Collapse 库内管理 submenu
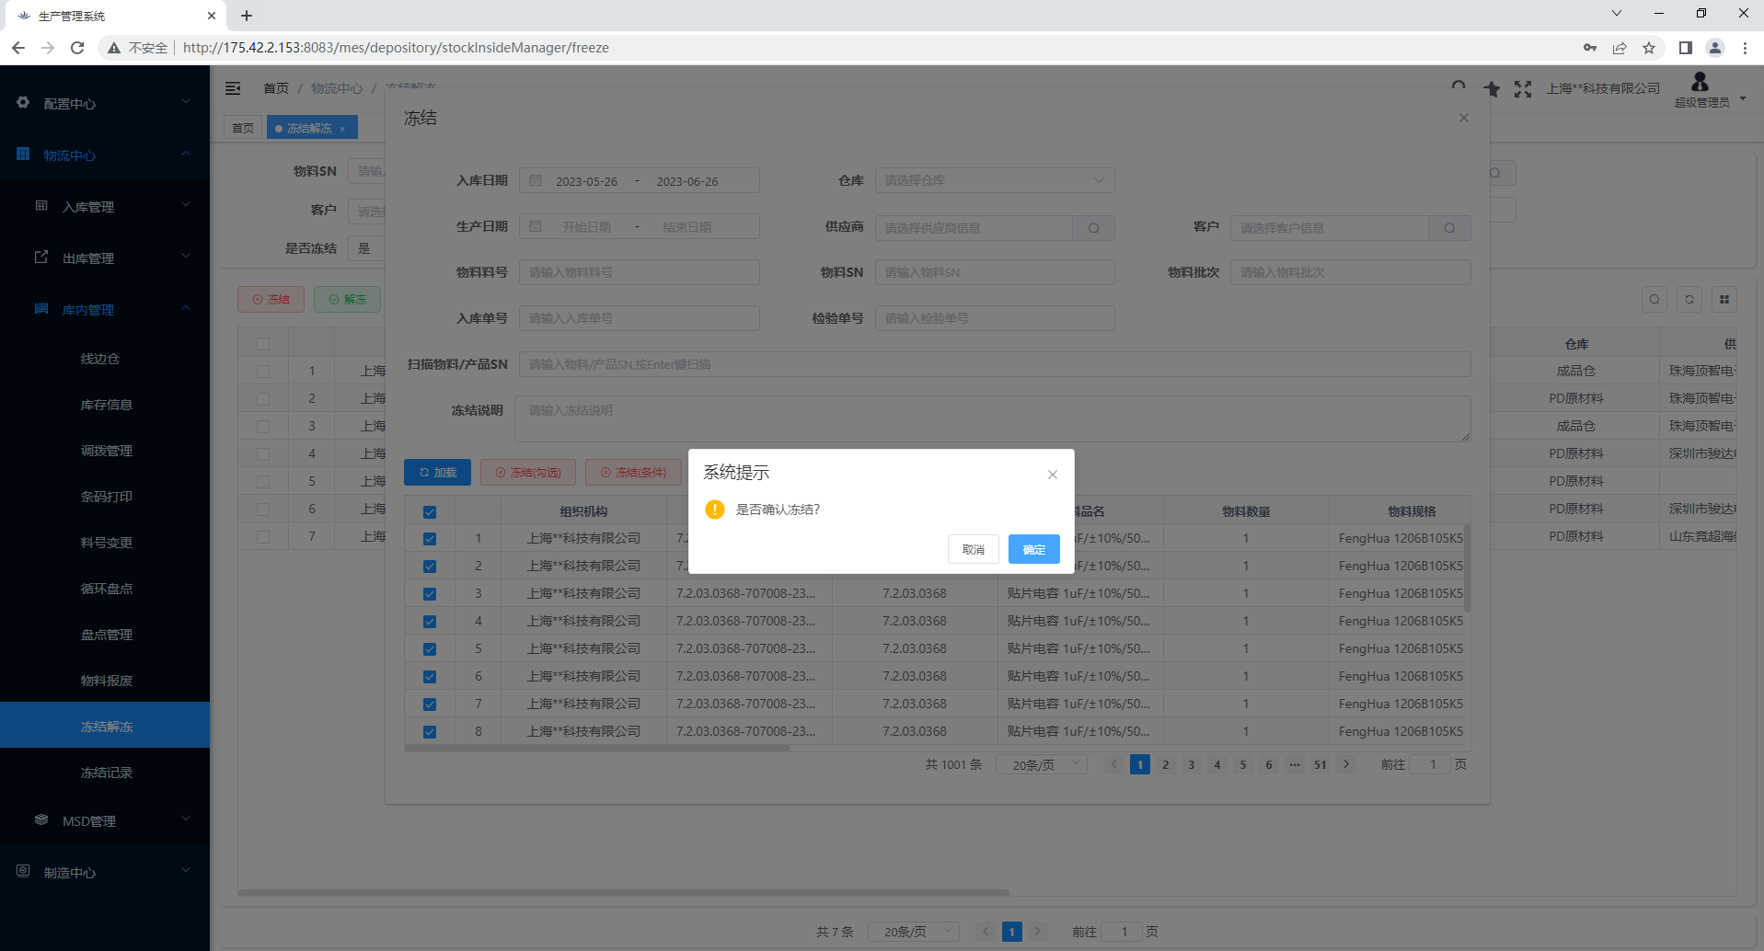The image size is (1764, 951). click(x=105, y=309)
